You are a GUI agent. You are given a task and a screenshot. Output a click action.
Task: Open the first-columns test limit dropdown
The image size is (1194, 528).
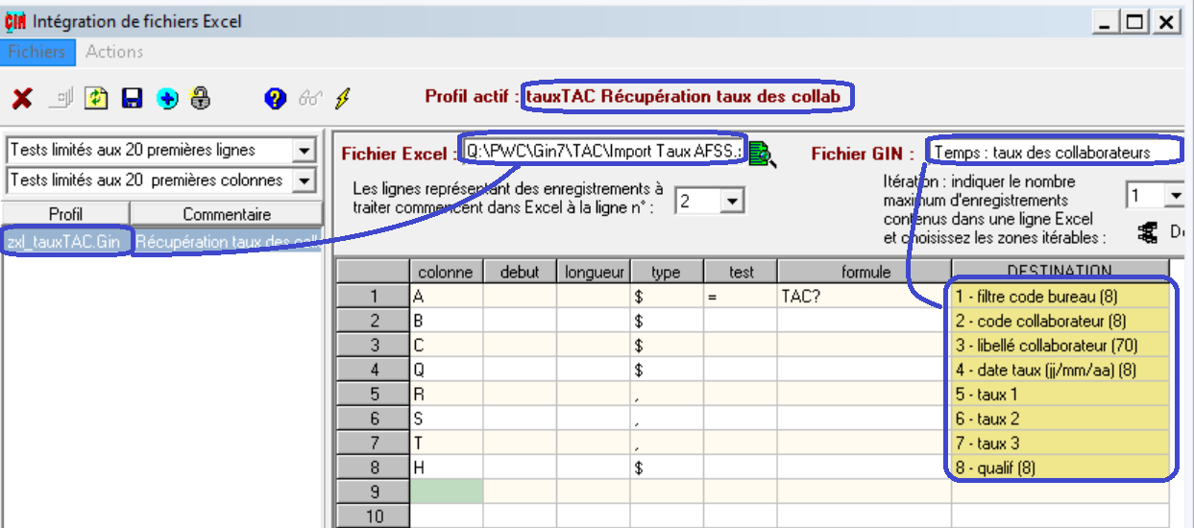pyautogui.click(x=305, y=180)
